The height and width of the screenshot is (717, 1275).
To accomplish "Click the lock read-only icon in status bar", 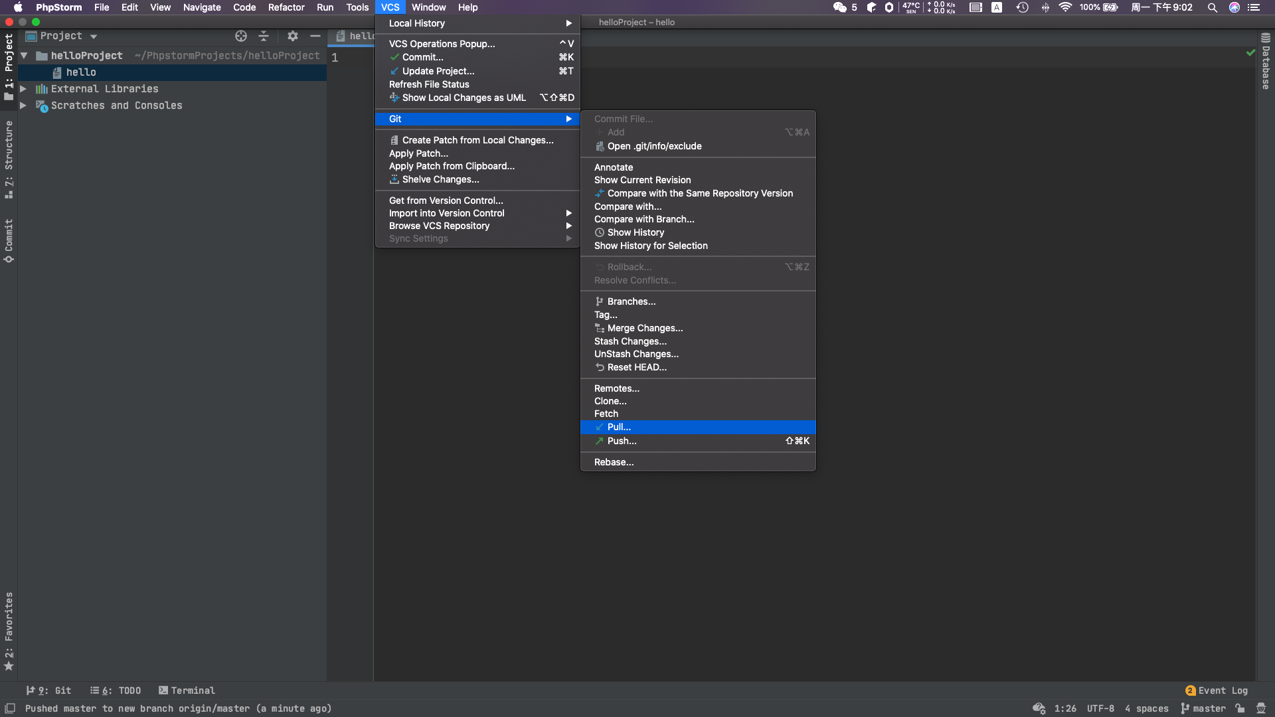I will [x=1240, y=708].
